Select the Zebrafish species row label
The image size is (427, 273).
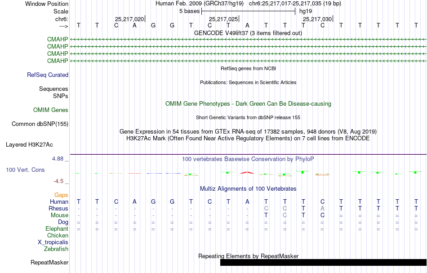click(x=56, y=249)
